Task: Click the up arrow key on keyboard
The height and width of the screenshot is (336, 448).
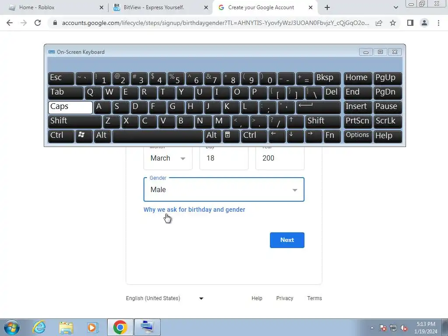Action: click(x=295, y=122)
